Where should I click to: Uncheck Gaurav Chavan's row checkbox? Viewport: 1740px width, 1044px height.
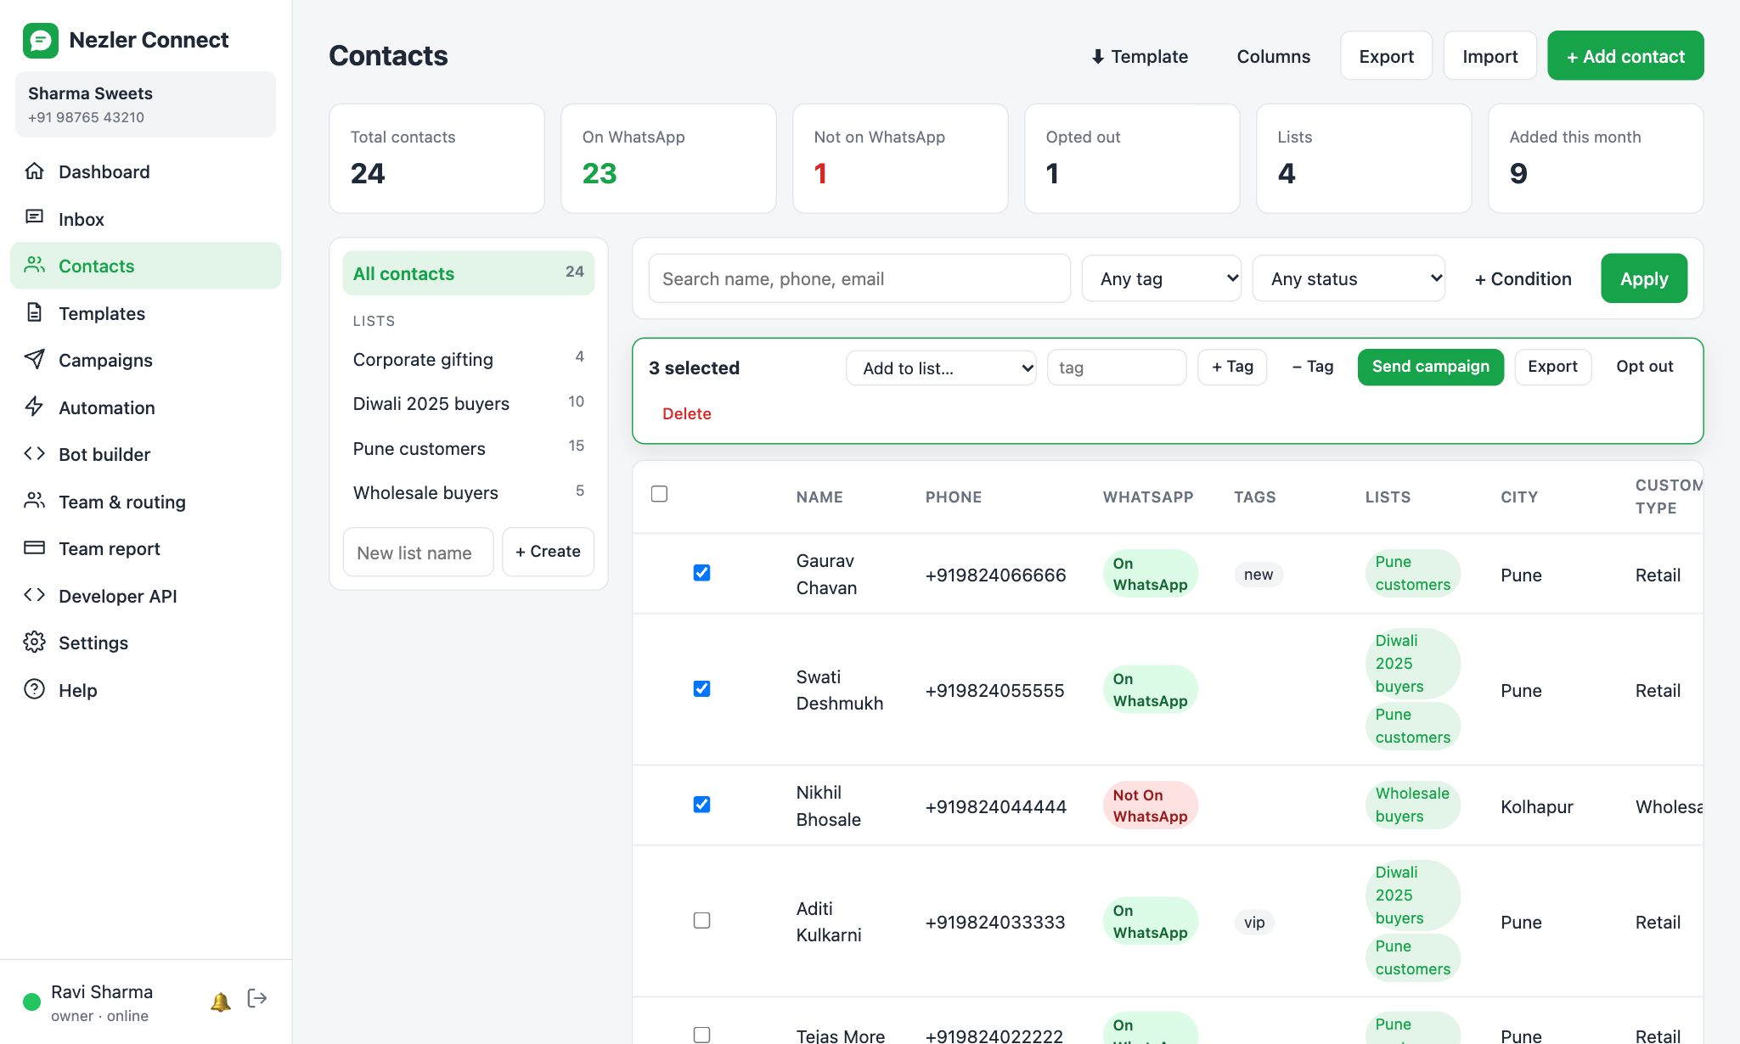click(x=701, y=573)
